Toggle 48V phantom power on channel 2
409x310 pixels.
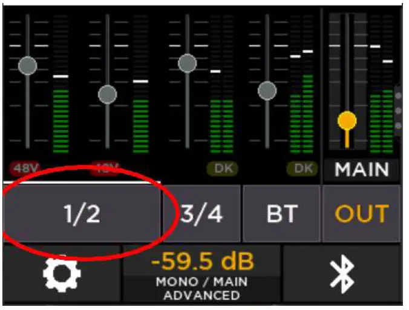pos(105,168)
